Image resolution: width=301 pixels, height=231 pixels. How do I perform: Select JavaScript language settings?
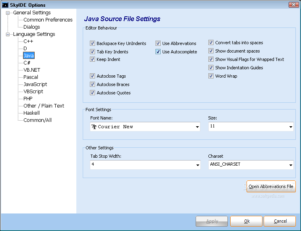tap(35, 84)
